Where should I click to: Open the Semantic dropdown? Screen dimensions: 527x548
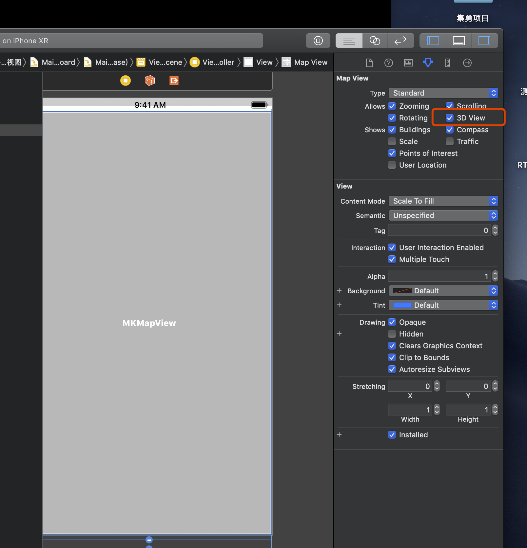443,215
